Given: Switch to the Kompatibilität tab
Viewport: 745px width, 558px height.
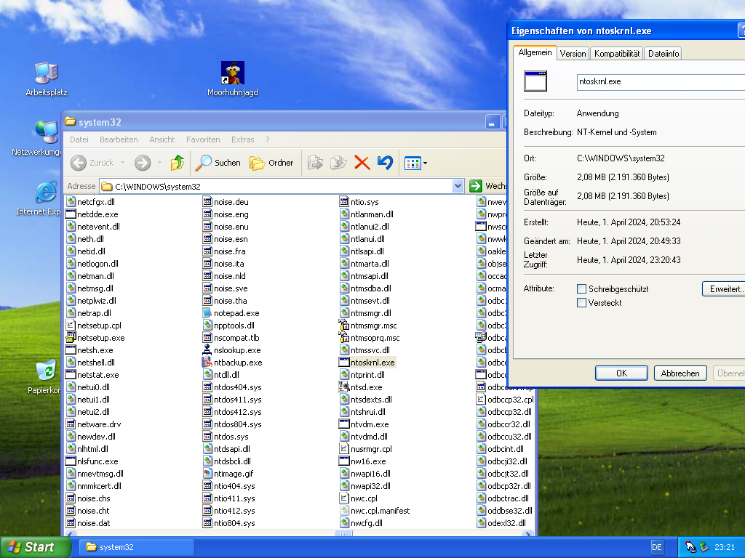Looking at the screenshot, I should tap(616, 54).
